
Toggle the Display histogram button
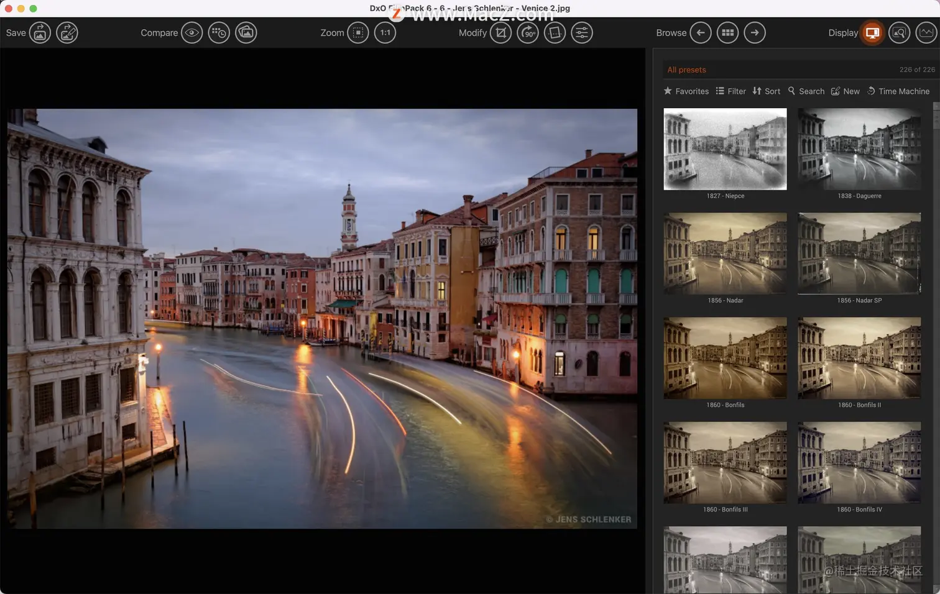926,33
